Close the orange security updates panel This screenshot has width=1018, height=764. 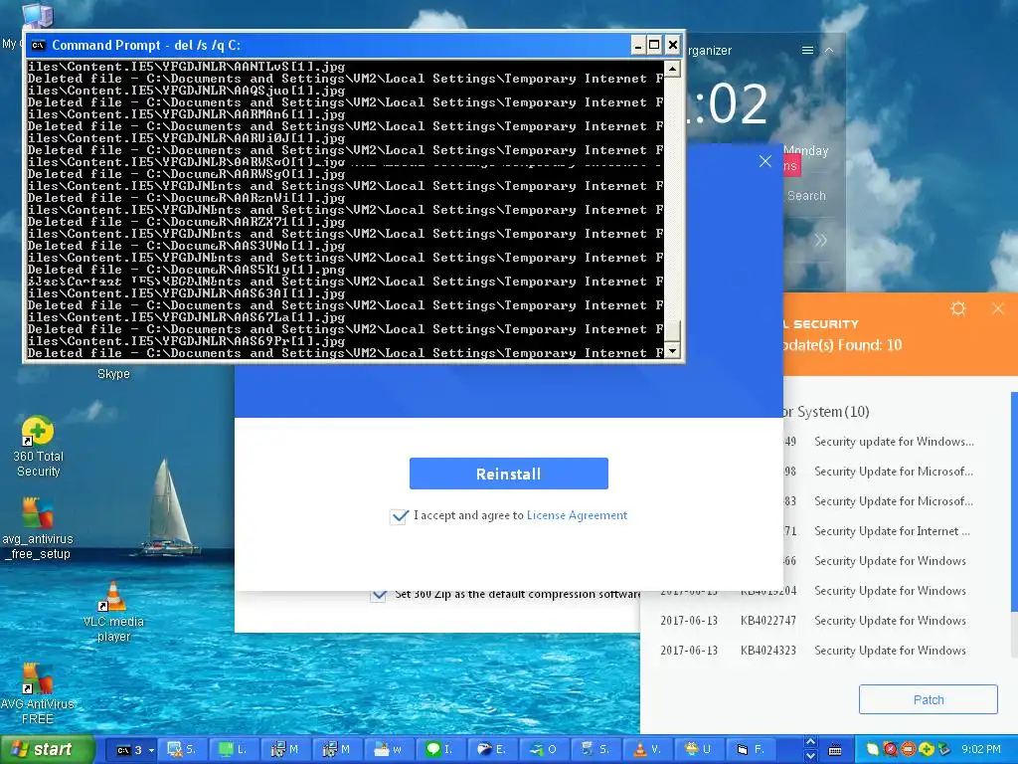[998, 308]
